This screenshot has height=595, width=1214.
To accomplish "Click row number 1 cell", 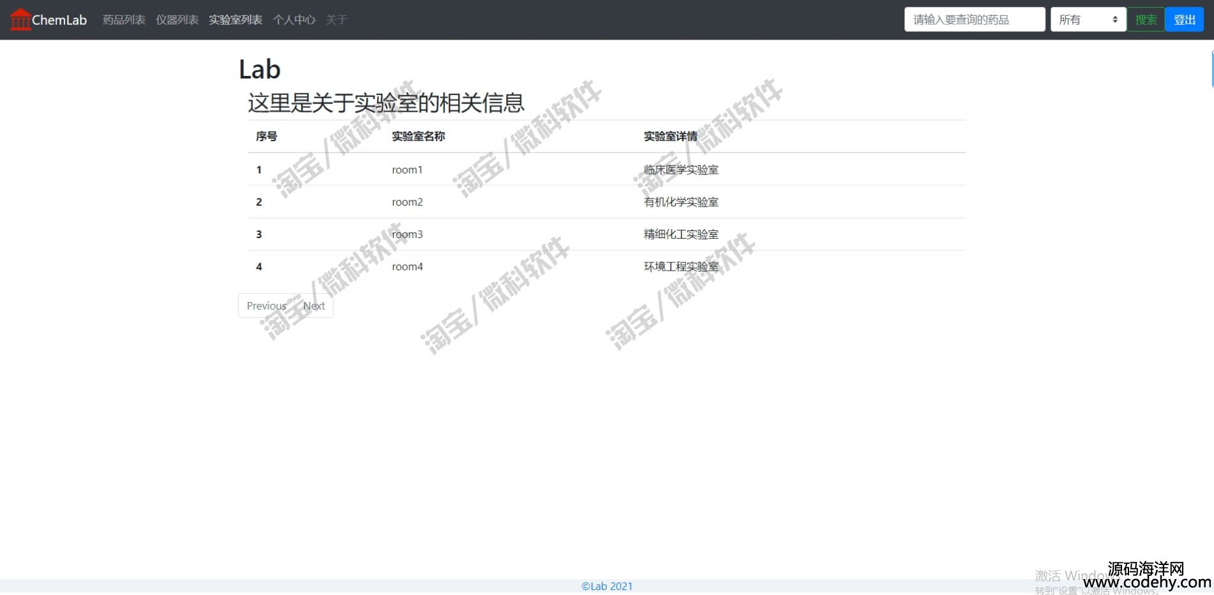I will pos(259,170).
